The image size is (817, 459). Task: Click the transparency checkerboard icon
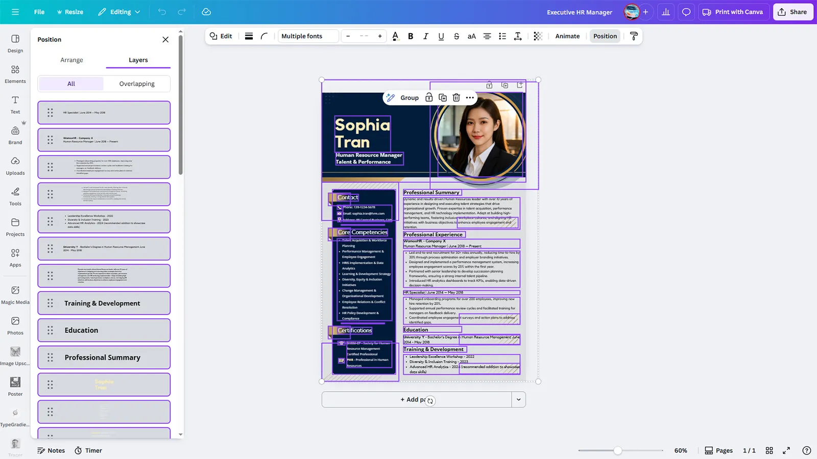click(x=538, y=36)
